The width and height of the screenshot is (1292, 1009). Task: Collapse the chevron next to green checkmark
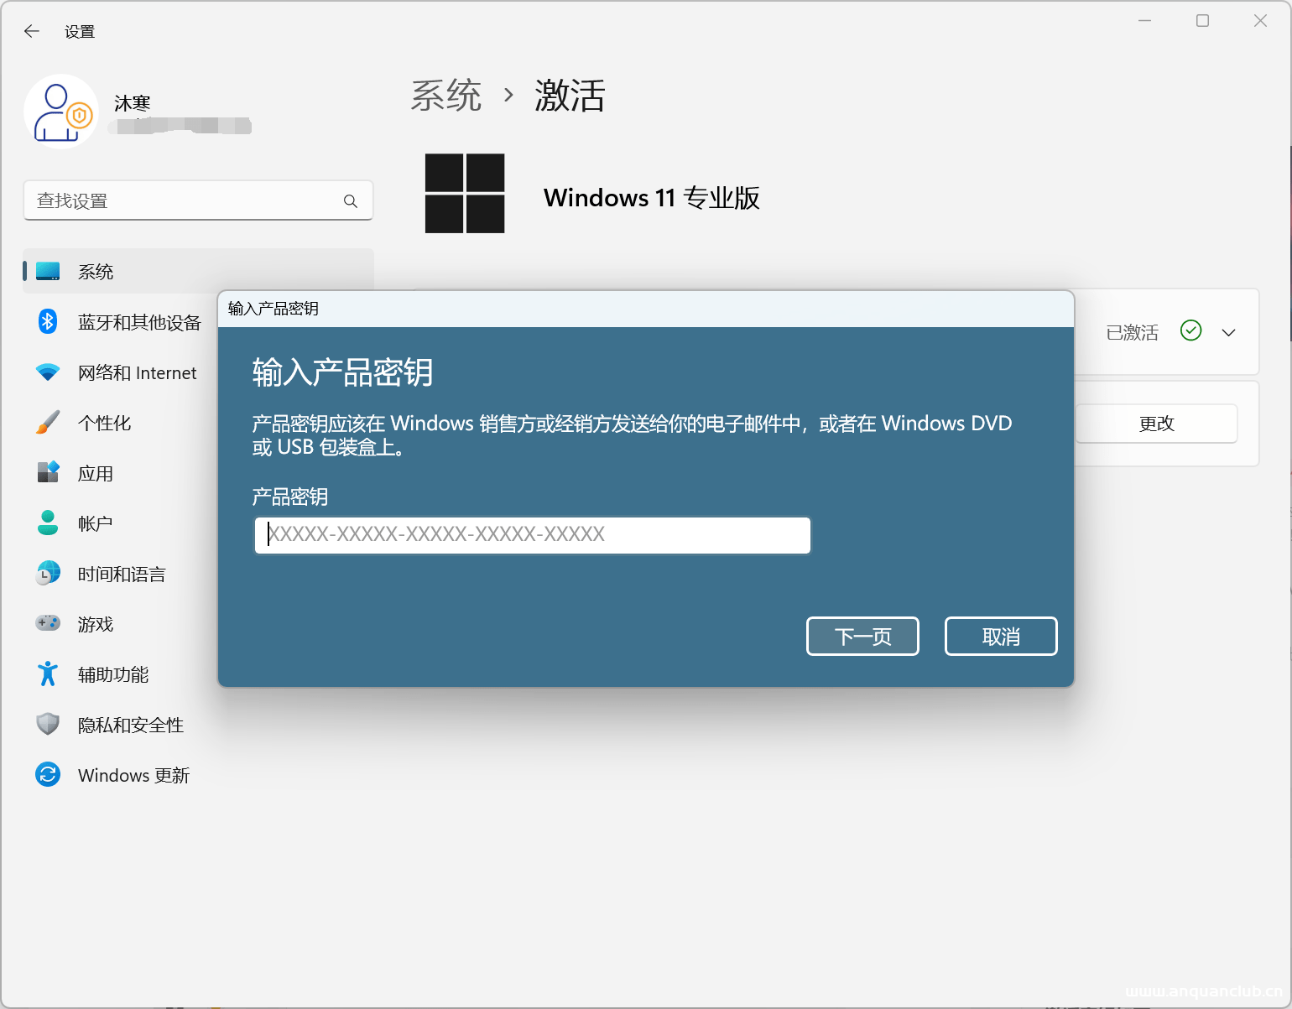tap(1228, 332)
